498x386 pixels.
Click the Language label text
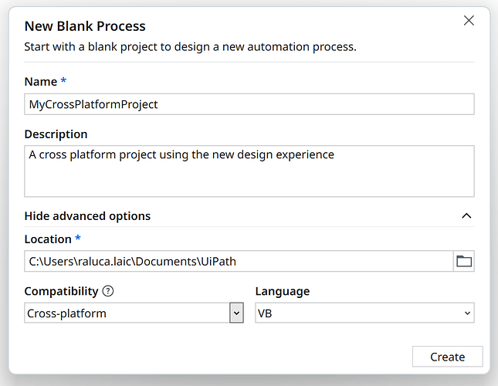coord(283,292)
